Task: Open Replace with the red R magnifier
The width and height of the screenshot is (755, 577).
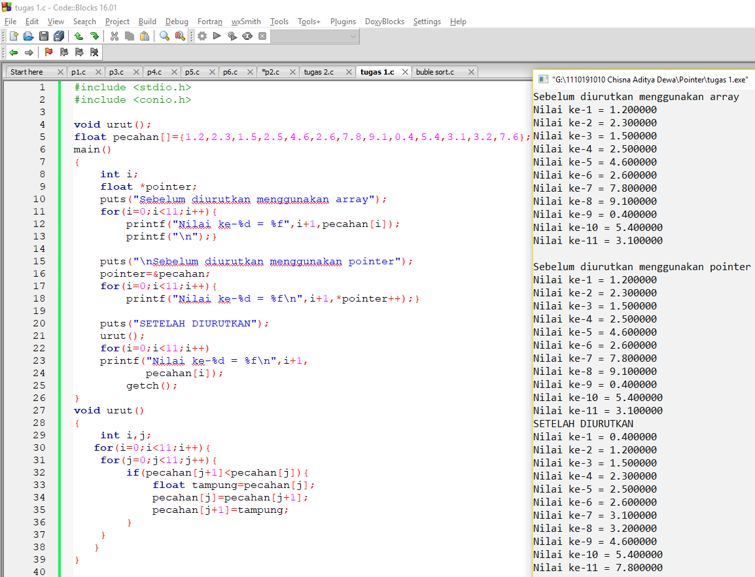Action: (180, 36)
